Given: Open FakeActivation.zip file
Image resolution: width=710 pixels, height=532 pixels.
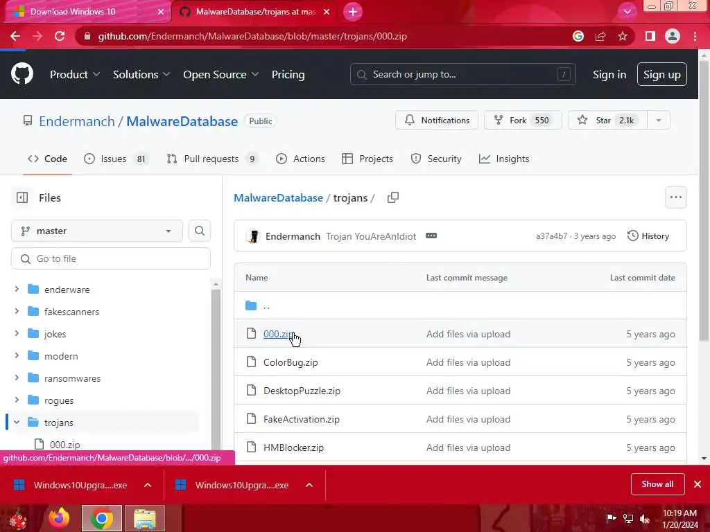Looking at the screenshot, I should coord(302,419).
